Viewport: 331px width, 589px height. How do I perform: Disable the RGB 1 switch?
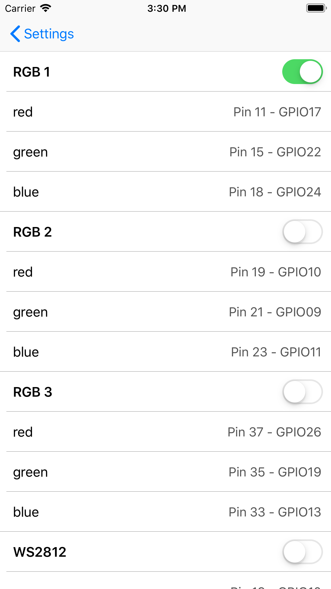click(303, 71)
